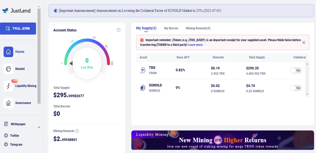Click the supply table scroll up arrow
Screen dimensions: 316x153
pyautogui.click(x=307, y=64)
